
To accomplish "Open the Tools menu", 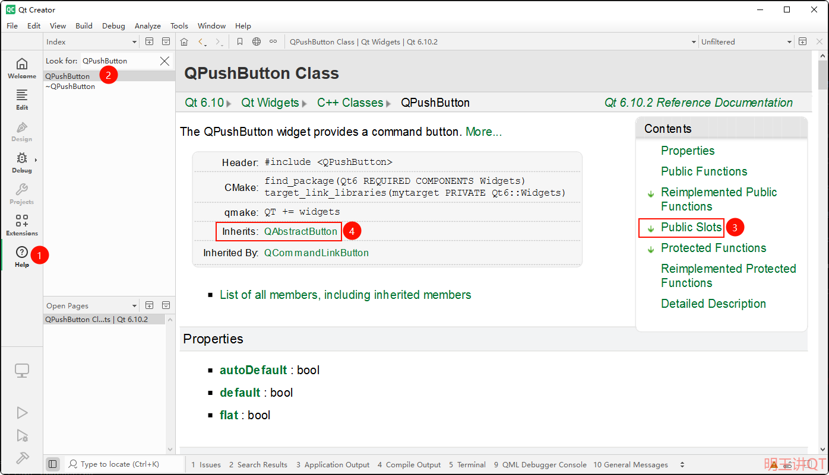I will tap(179, 25).
